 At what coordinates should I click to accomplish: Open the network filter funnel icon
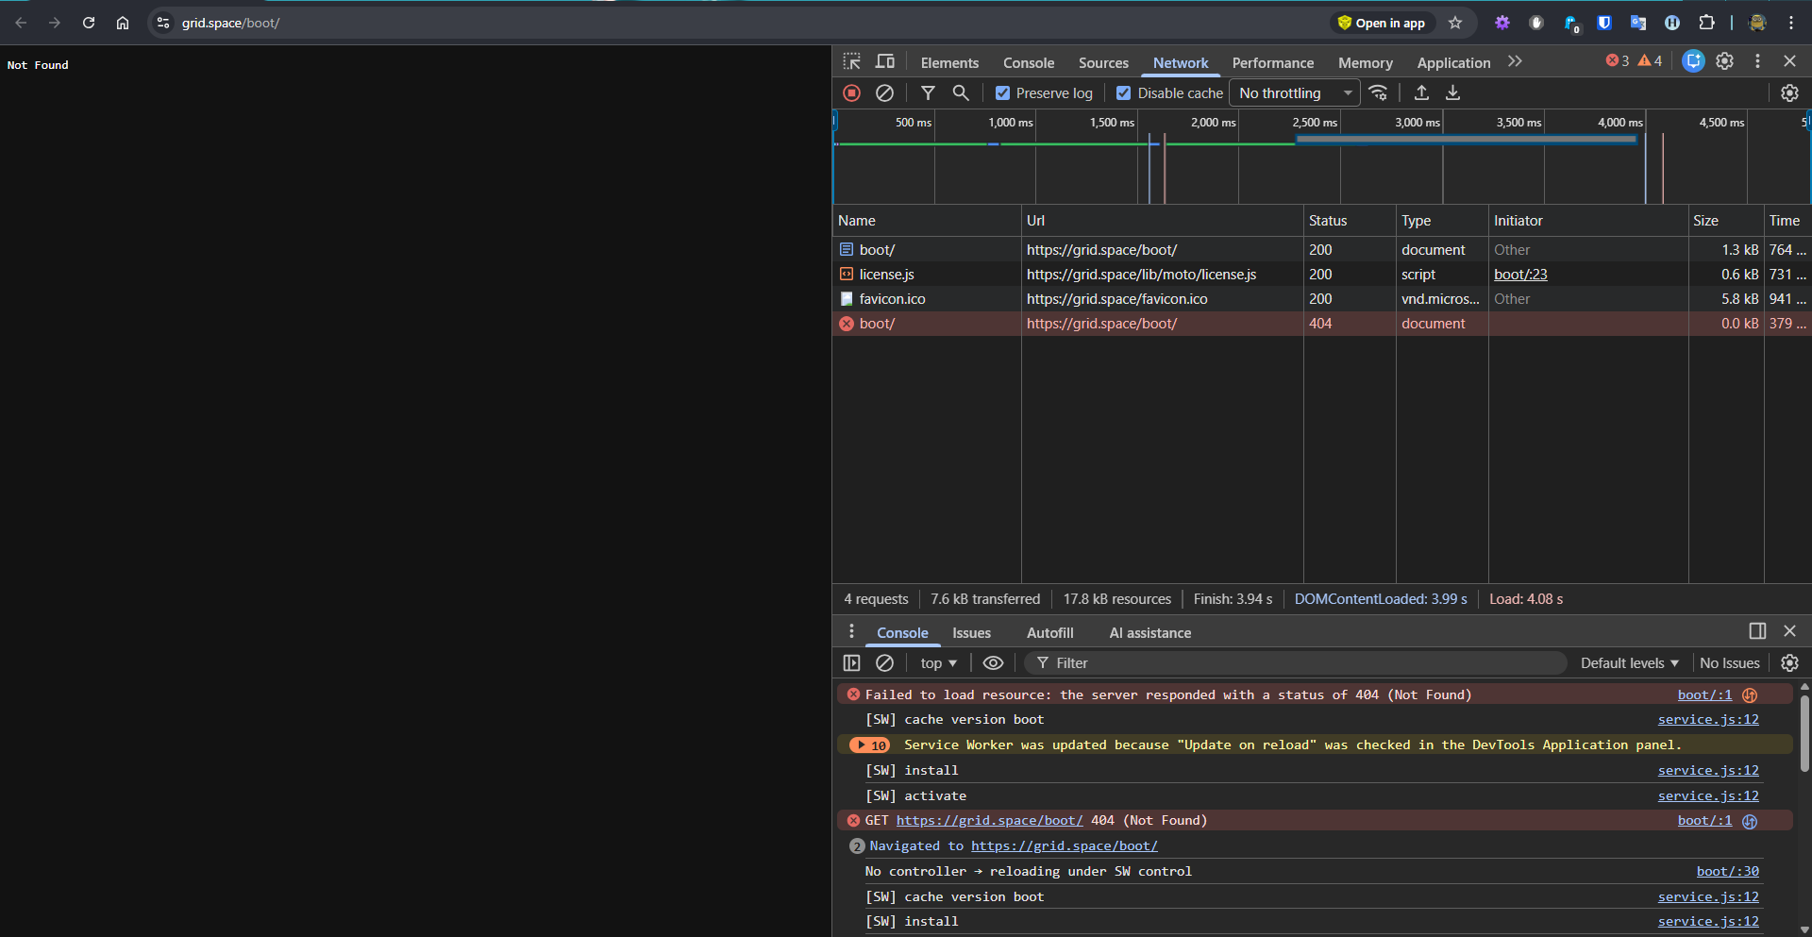click(928, 92)
